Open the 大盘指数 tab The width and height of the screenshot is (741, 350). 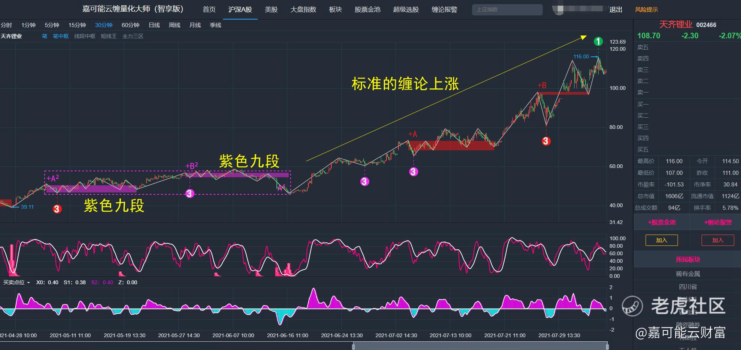click(x=303, y=9)
